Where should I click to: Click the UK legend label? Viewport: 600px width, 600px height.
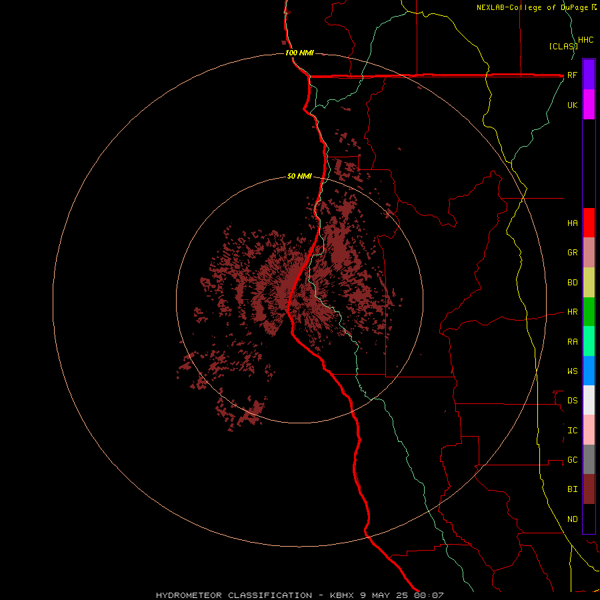click(x=573, y=105)
